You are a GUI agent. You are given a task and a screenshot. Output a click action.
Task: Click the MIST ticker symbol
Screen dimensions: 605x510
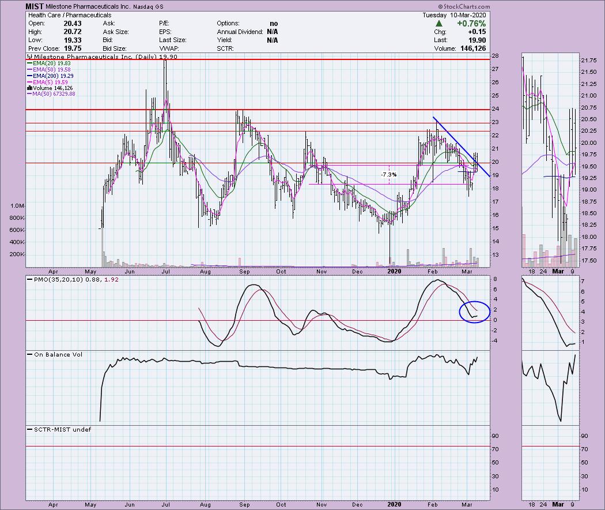pos(35,6)
